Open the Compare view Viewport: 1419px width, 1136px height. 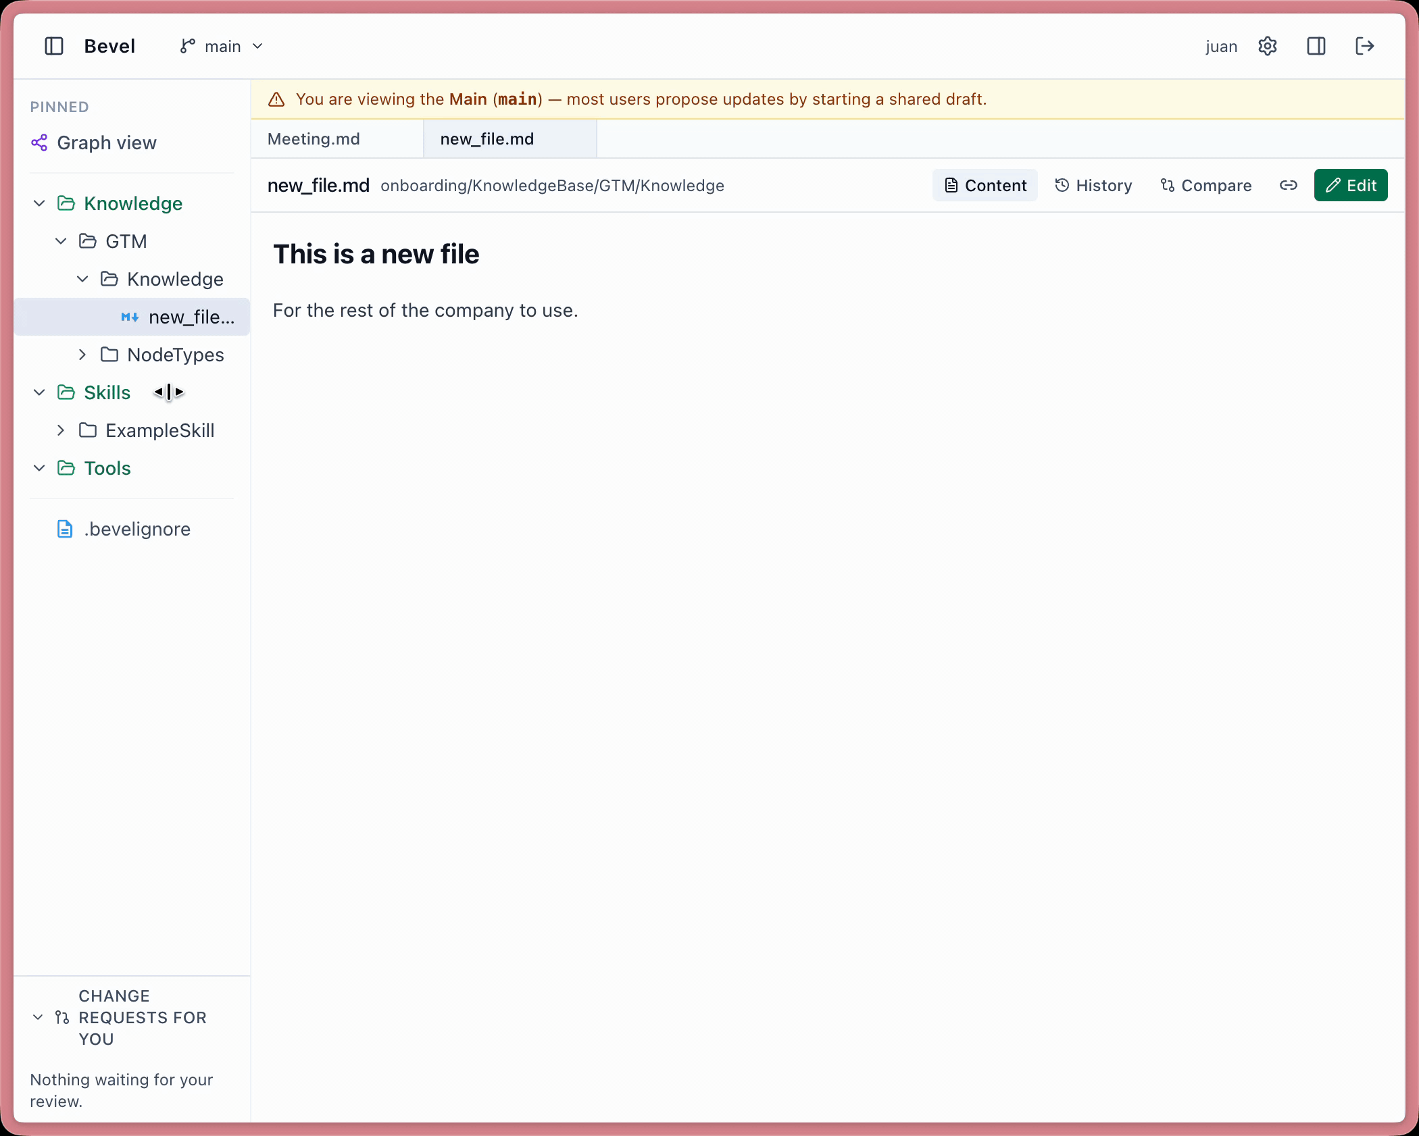tap(1206, 185)
